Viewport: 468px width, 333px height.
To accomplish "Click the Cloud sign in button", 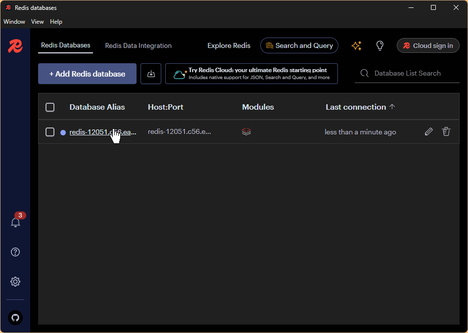I will pyautogui.click(x=428, y=45).
